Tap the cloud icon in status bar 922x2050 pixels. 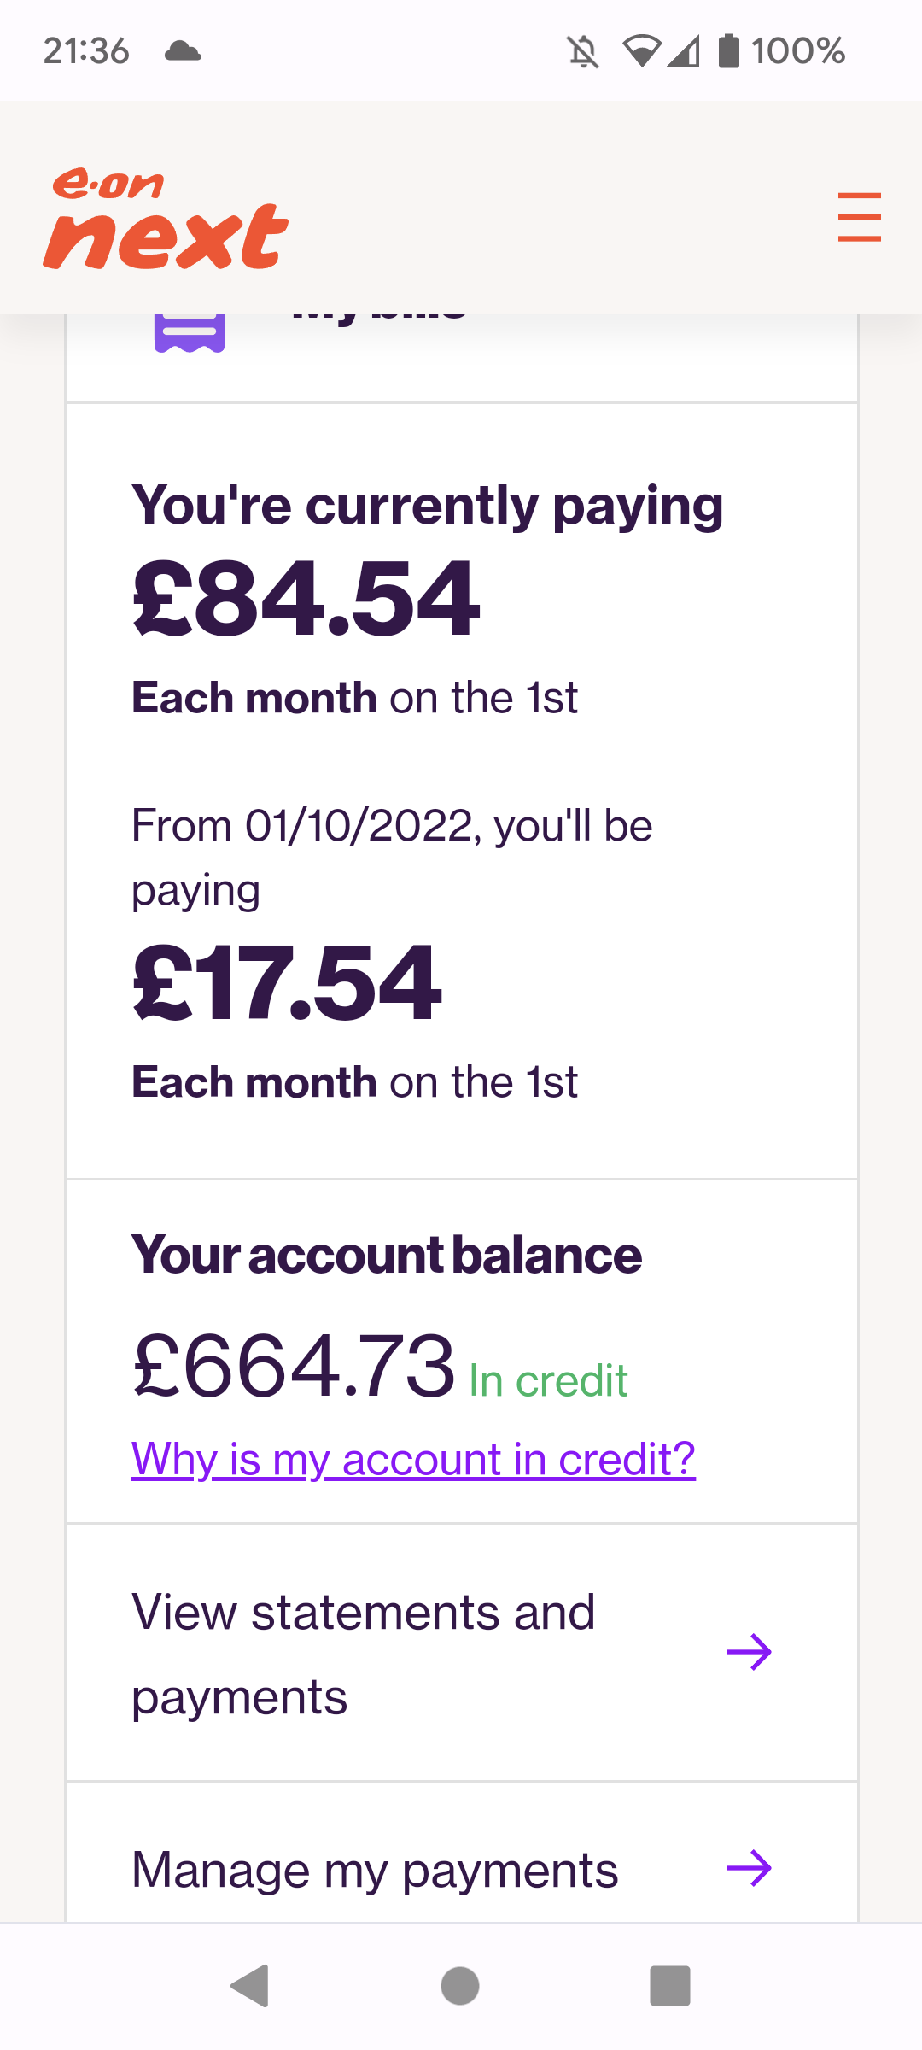(183, 51)
